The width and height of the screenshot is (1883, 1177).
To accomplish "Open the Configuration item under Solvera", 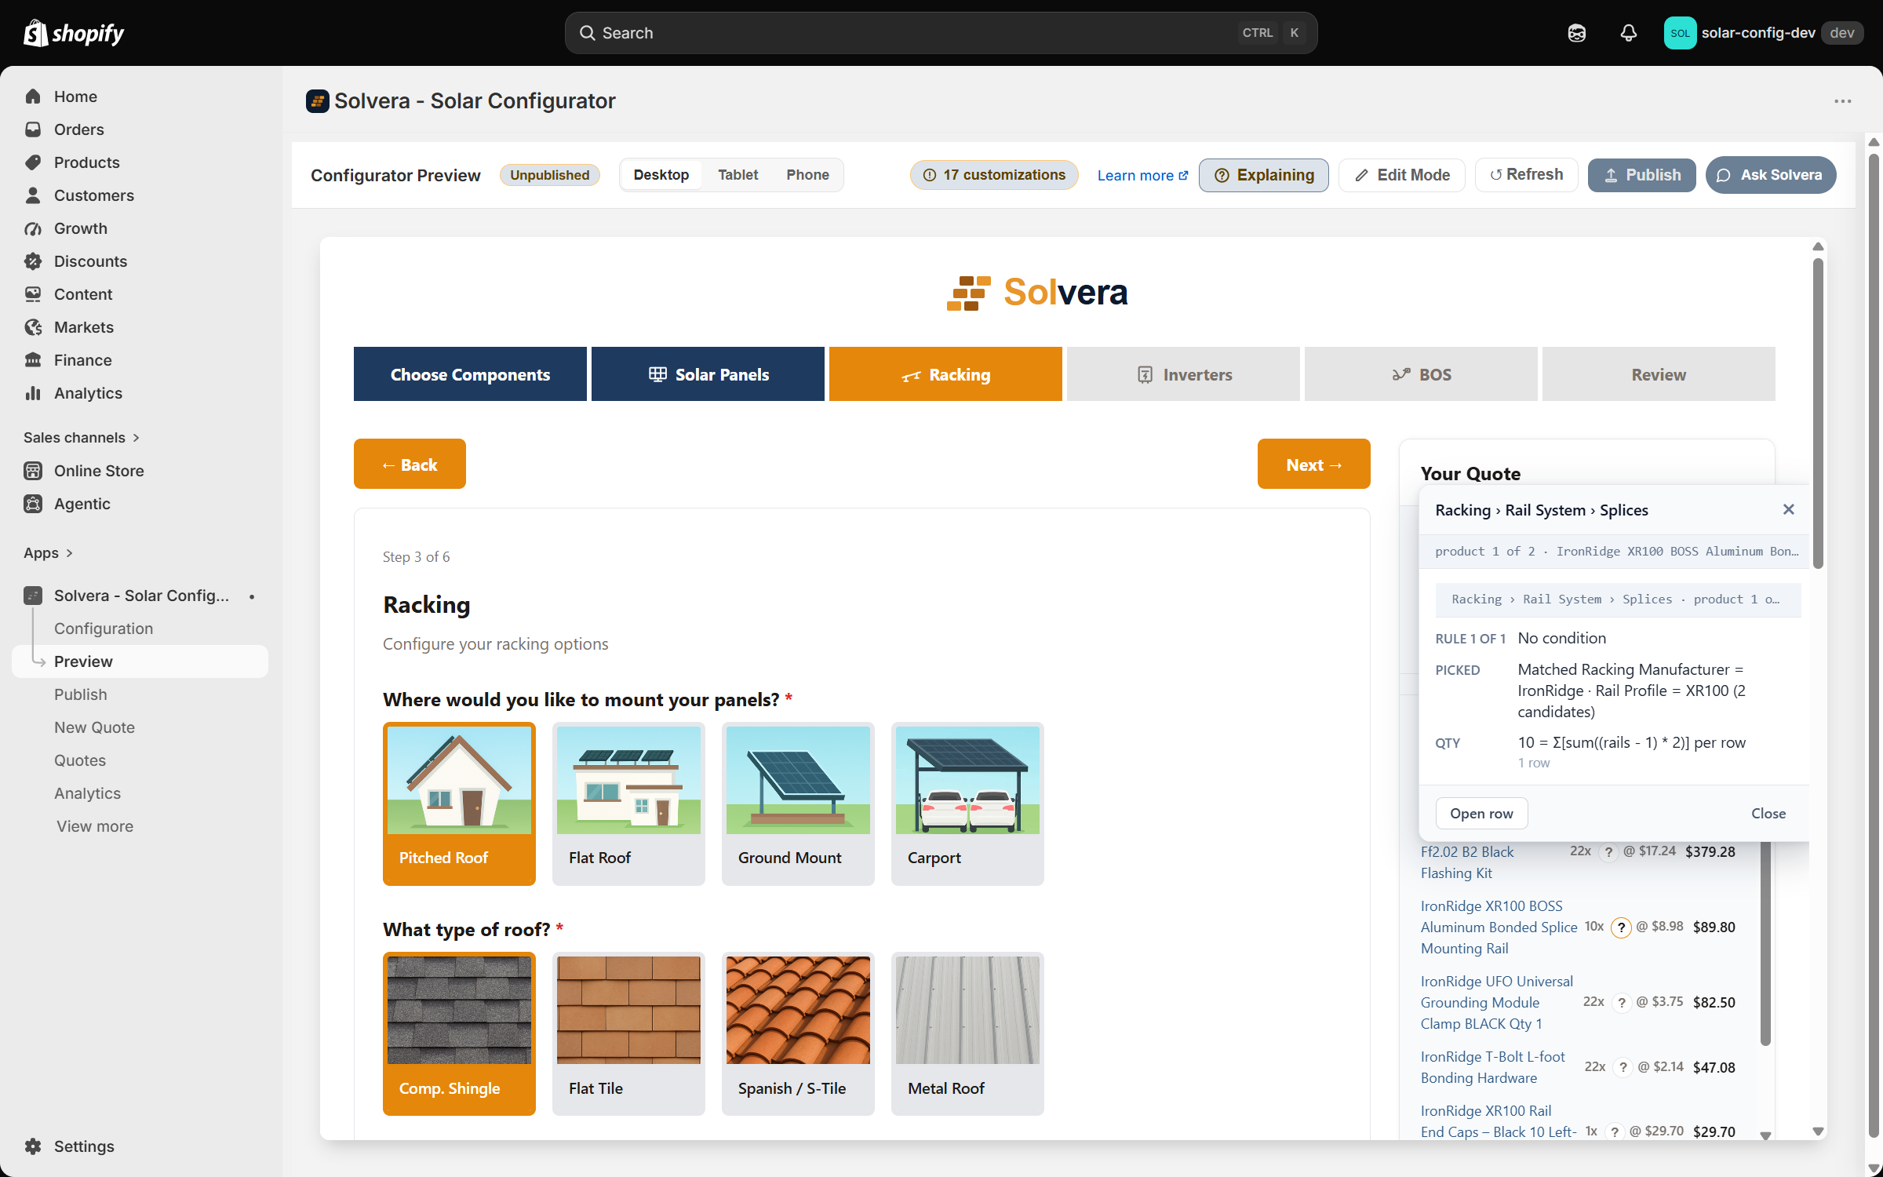I will click(104, 629).
